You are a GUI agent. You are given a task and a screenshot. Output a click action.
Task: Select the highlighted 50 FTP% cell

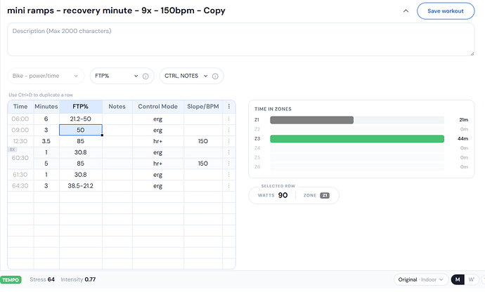(x=81, y=130)
